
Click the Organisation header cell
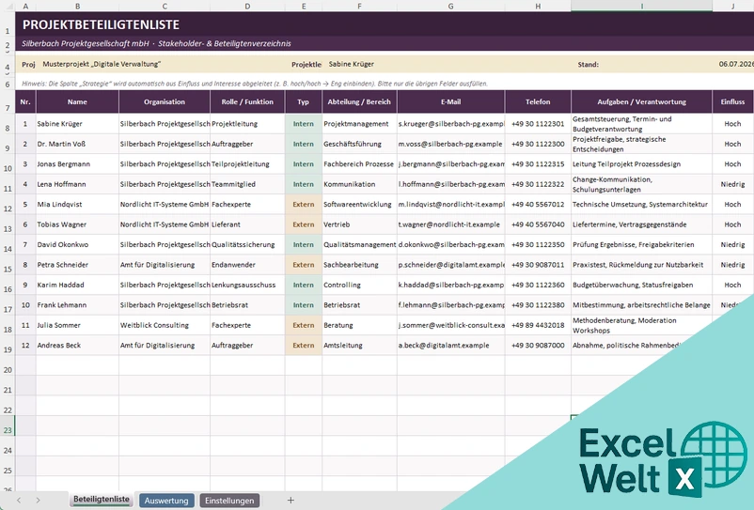pos(165,101)
